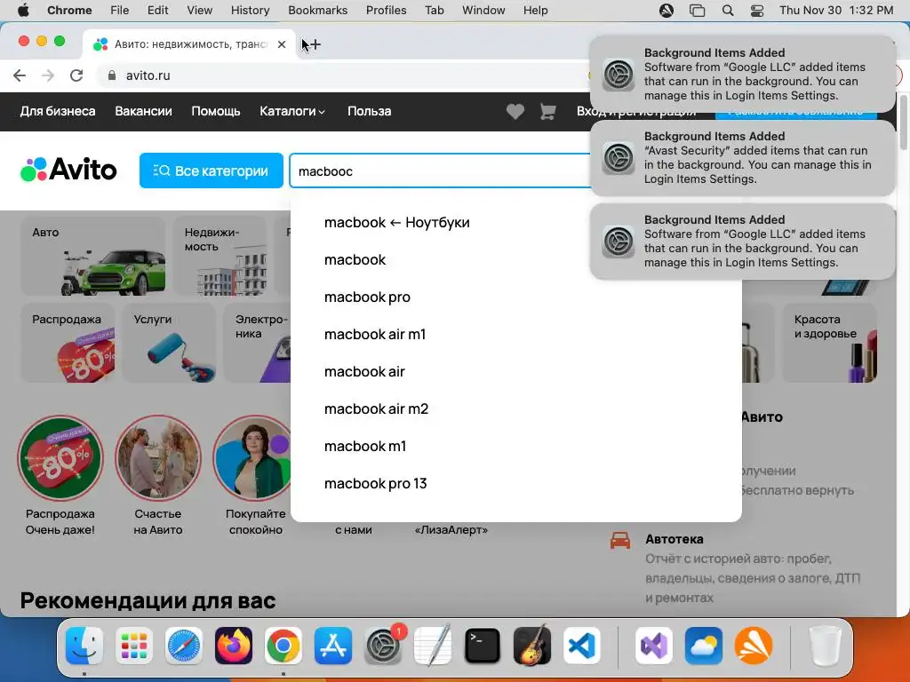Open the Электроника category card
The image size is (910, 682).
click(x=257, y=343)
